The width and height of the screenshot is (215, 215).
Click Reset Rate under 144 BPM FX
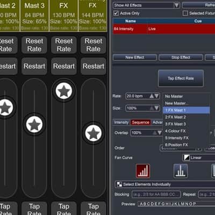94,45
